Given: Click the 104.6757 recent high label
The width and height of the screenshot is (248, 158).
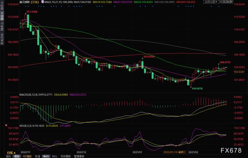Looking at the screenshot, I should [225, 62].
